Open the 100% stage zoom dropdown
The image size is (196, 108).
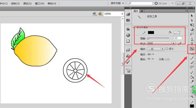tap(122, 14)
